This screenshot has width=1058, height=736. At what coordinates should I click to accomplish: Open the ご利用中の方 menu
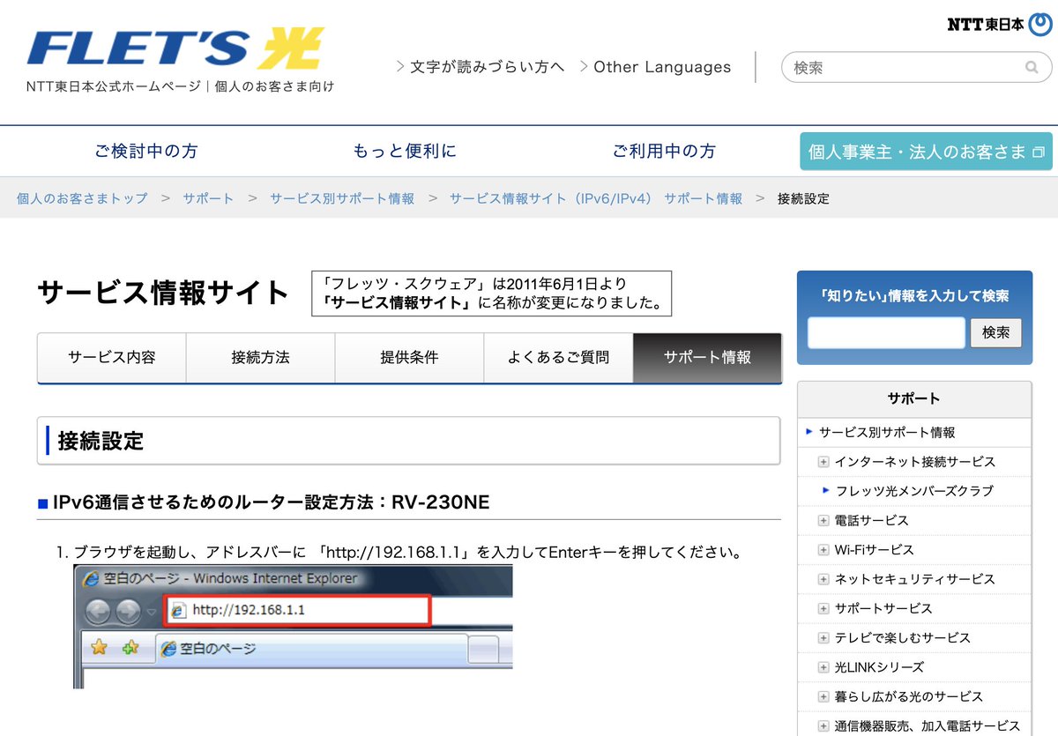(x=664, y=151)
